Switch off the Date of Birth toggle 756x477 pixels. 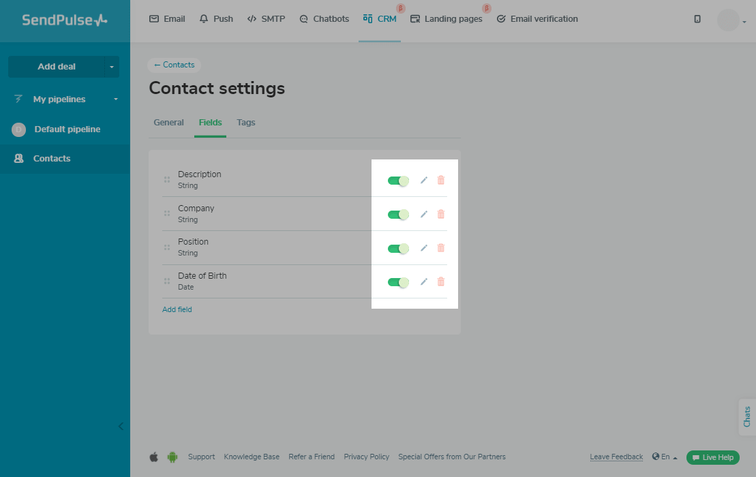pos(398,282)
